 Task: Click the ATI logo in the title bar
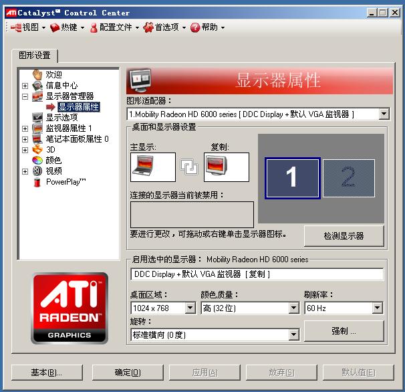[11, 13]
